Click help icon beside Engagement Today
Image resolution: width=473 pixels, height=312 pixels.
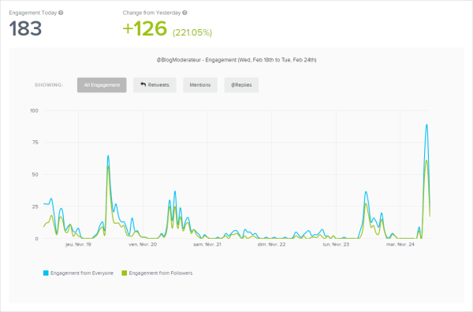point(61,13)
